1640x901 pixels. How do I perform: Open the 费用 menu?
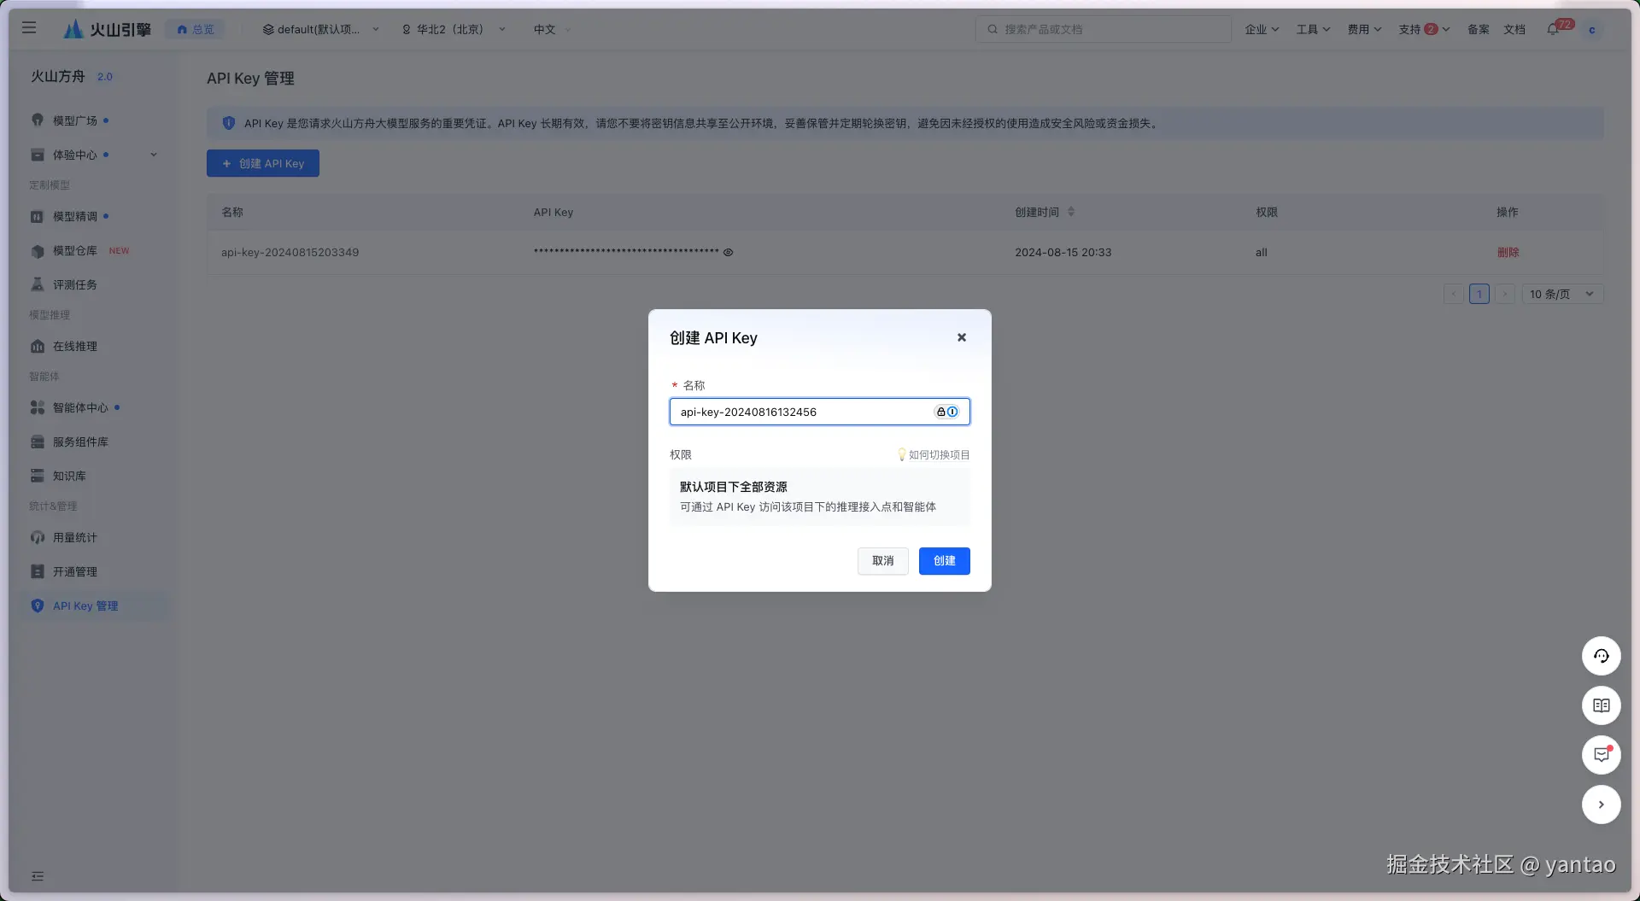(x=1364, y=30)
